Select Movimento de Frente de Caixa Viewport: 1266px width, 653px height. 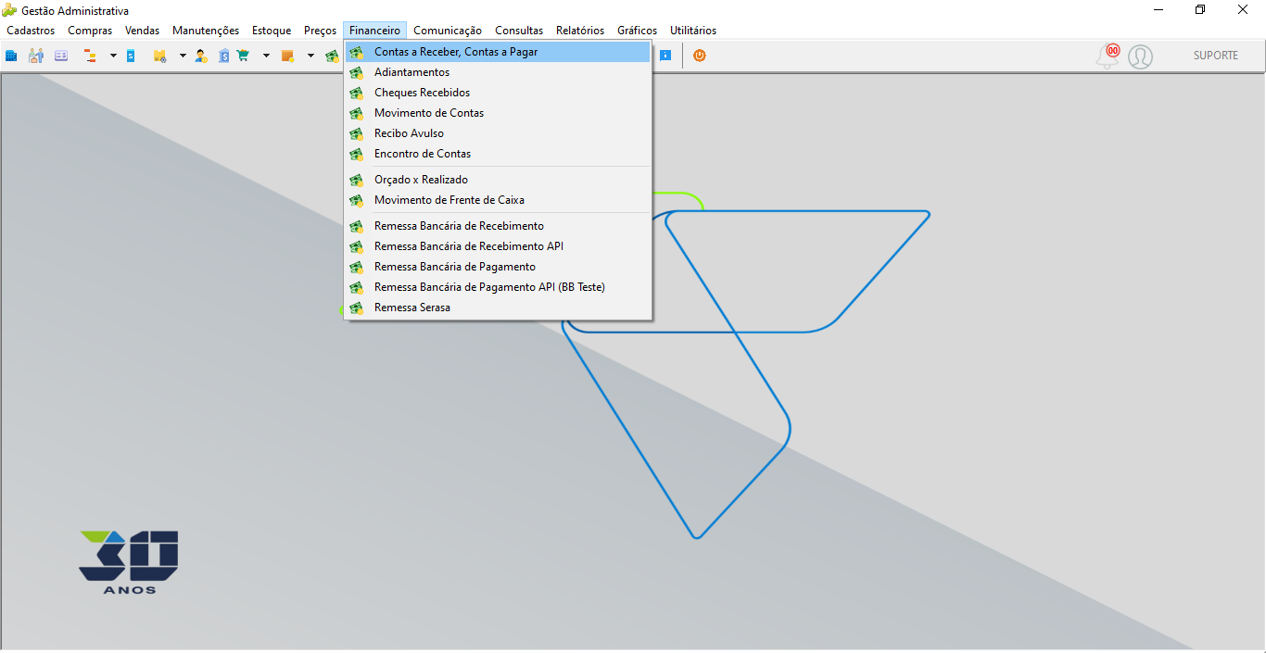pyautogui.click(x=498, y=200)
